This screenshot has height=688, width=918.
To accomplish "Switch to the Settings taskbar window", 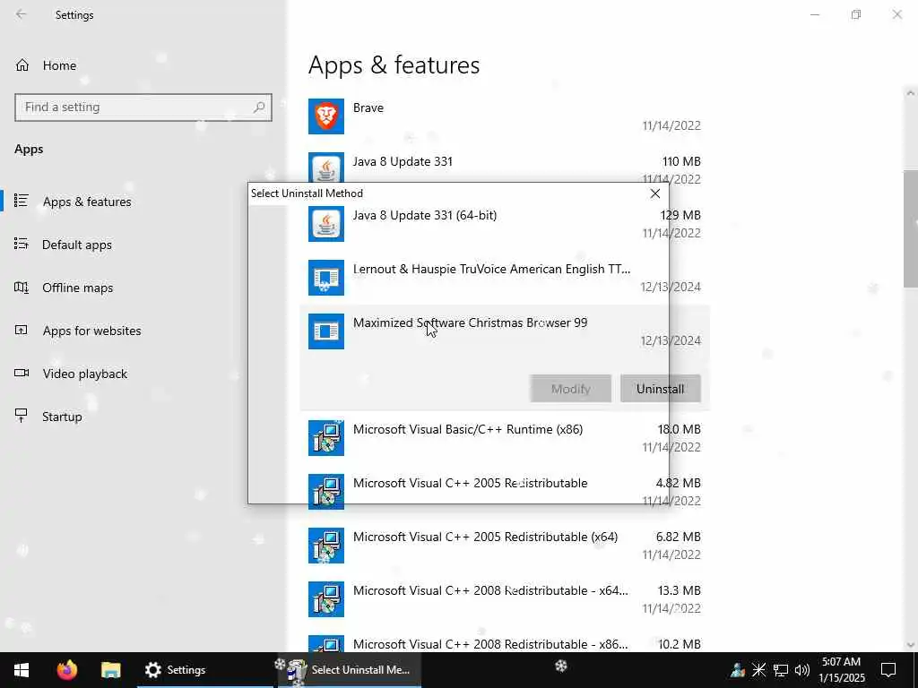I will coord(205,670).
